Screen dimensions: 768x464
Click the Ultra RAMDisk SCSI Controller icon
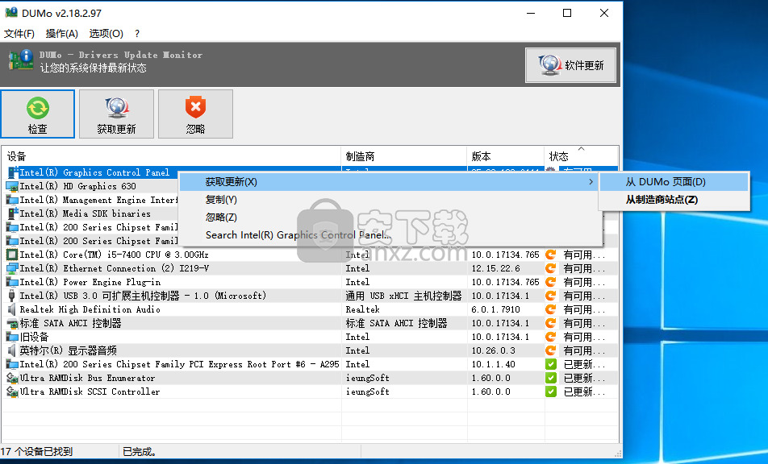12,391
